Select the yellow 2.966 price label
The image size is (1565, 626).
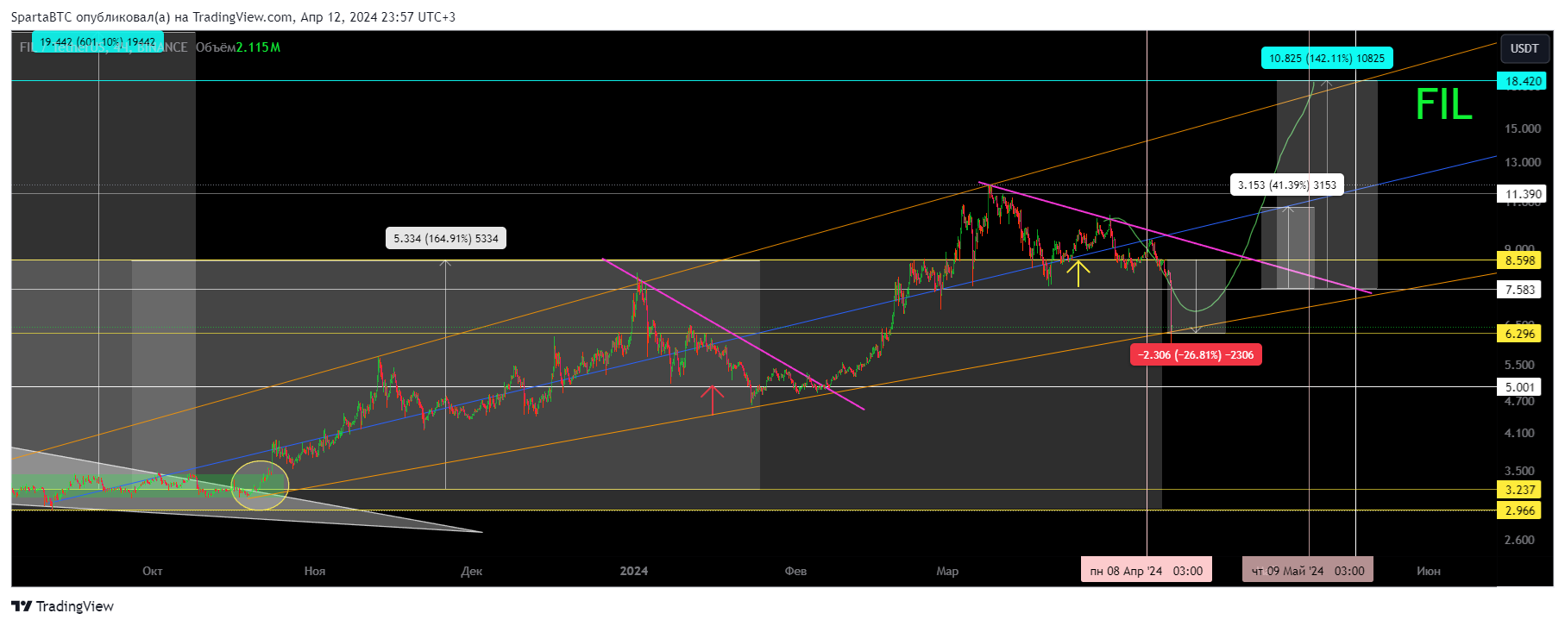(x=1520, y=510)
